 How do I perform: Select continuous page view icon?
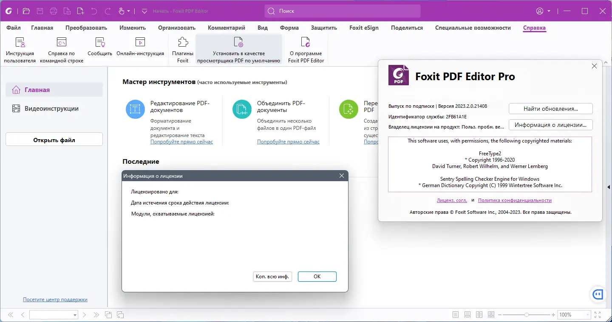[x=467, y=315]
